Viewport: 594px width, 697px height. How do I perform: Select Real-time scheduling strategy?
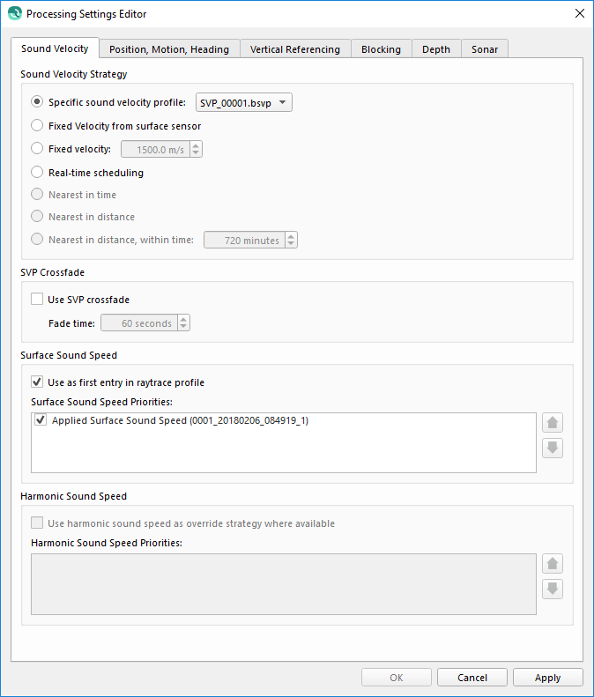37,172
